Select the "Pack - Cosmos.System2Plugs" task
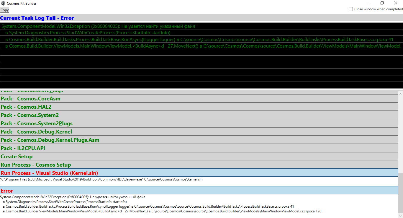 tap(37, 123)
